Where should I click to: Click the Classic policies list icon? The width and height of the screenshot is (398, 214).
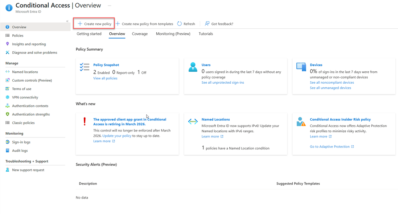(7, 123)
